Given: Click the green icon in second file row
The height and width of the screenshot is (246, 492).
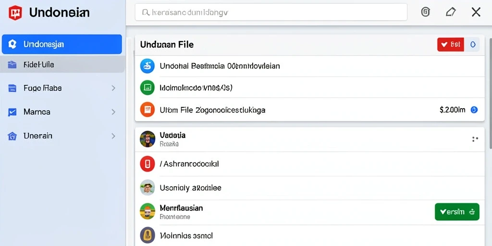Looking at the screenshot, I should point(147,88).
